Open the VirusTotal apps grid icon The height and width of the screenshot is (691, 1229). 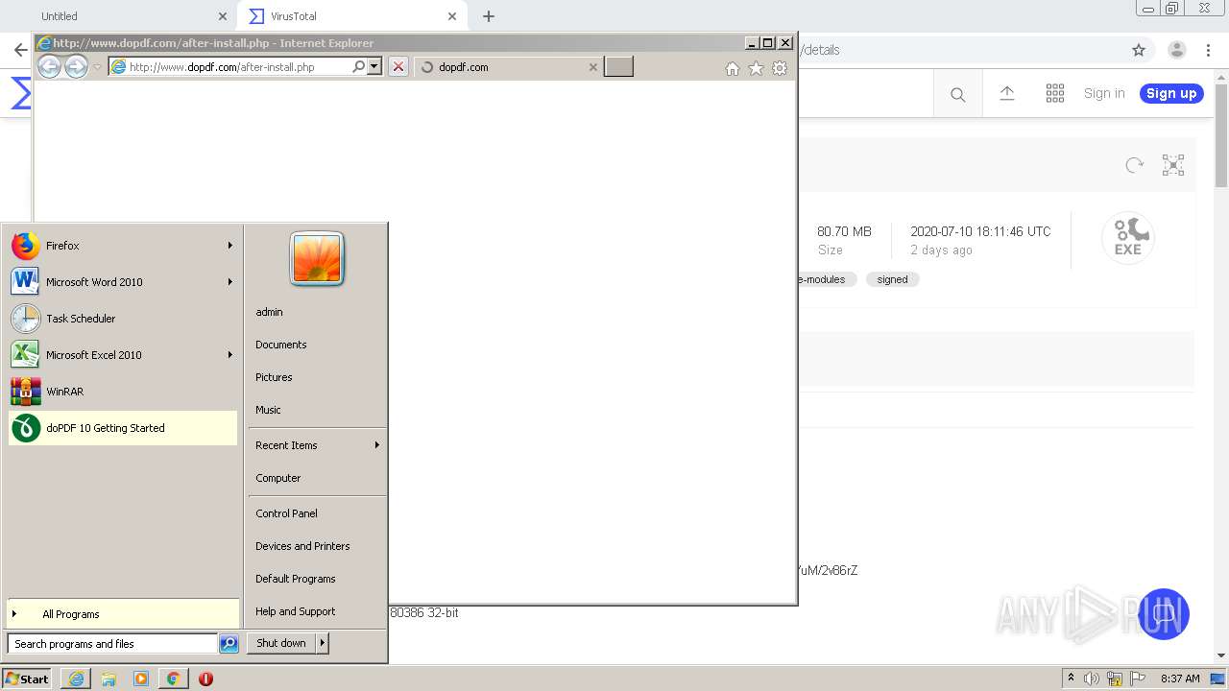(1055, 93)
